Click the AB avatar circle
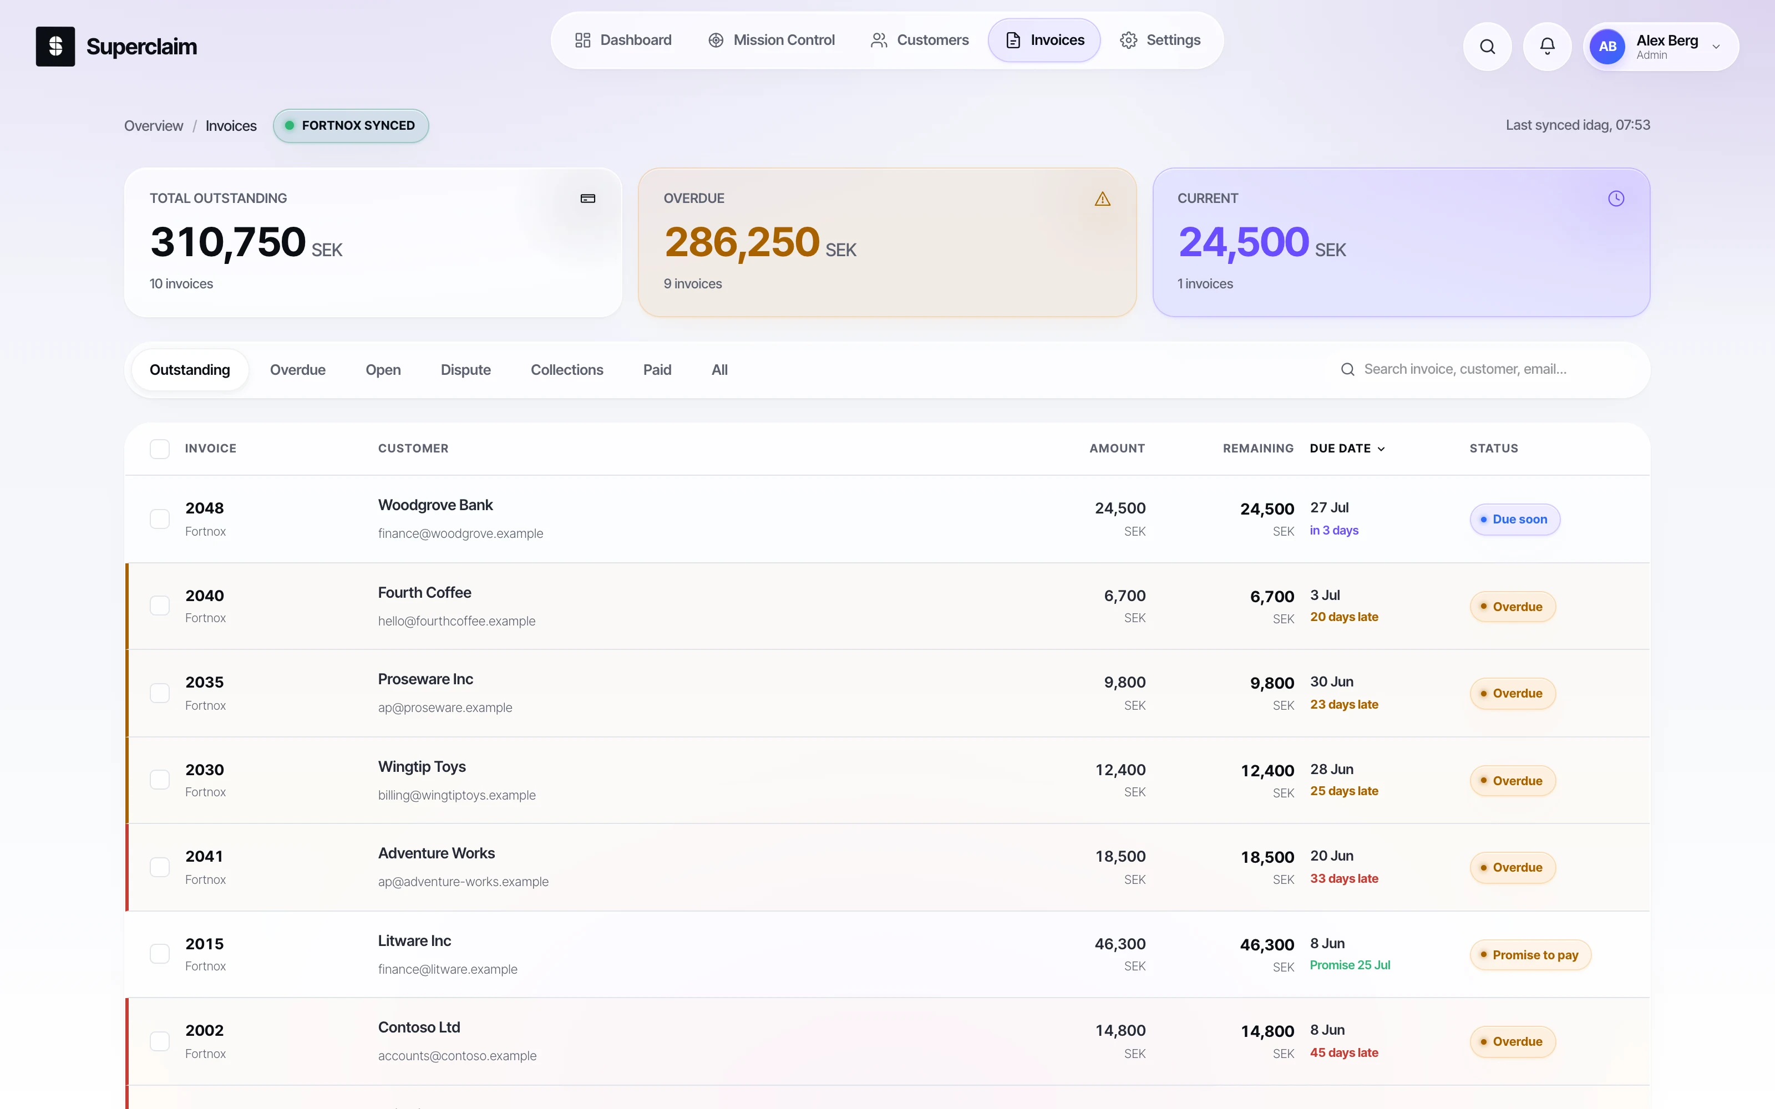The image size is (1775, 1109). (1607, 46)
